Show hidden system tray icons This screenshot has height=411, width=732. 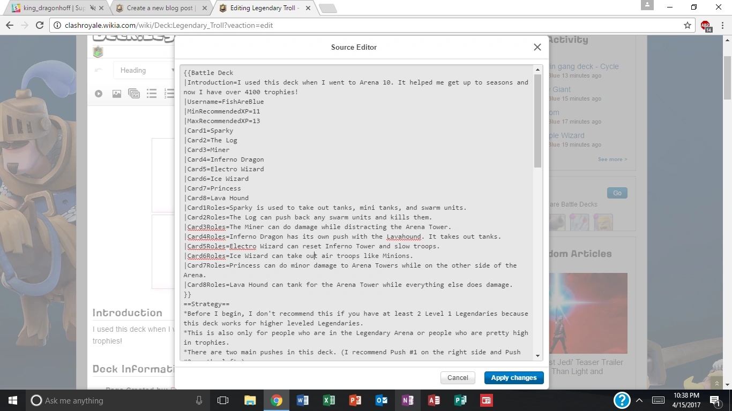click(639, 400)
